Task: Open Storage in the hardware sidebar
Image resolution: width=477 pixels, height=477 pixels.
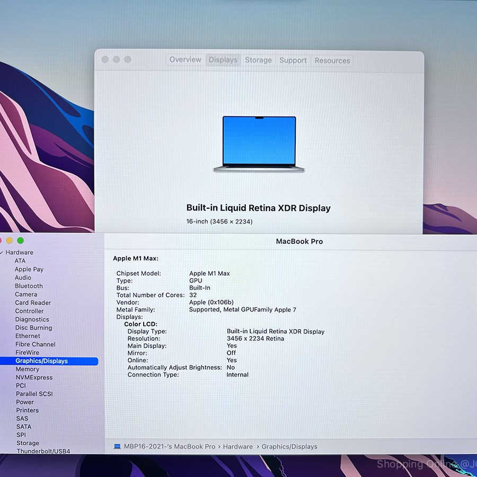Action: click(x=28, y=443)
